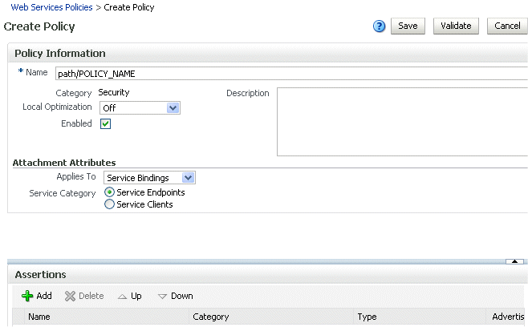Viewport: 528px width, 327px height.
Task: Move assertion Down
Action: [x=176, y=296]
